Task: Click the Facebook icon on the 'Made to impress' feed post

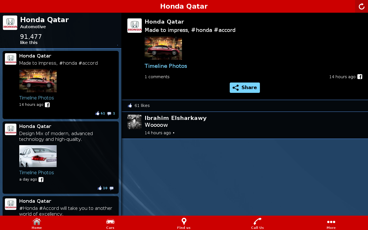Action: coord(47,105)
